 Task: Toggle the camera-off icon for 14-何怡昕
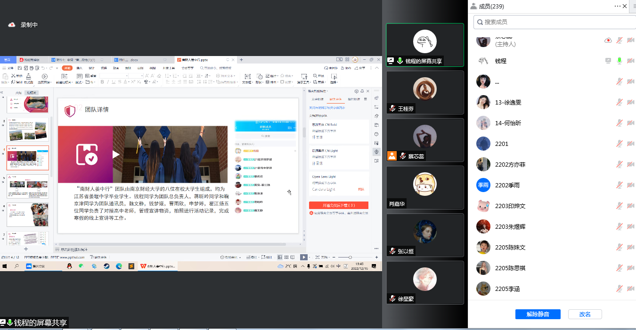[630, 123]
